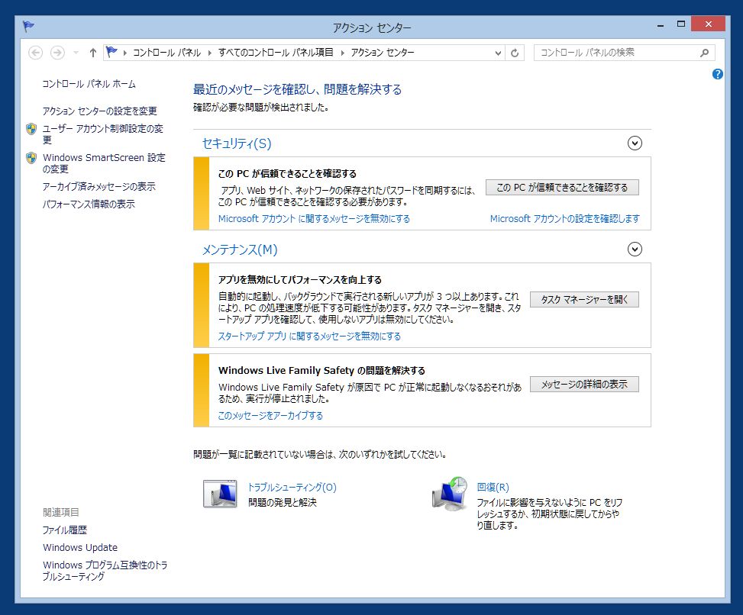Open アクション センターの設定を変更 link
The height and width of the screenshot is (615, 743).
[99, 111]
